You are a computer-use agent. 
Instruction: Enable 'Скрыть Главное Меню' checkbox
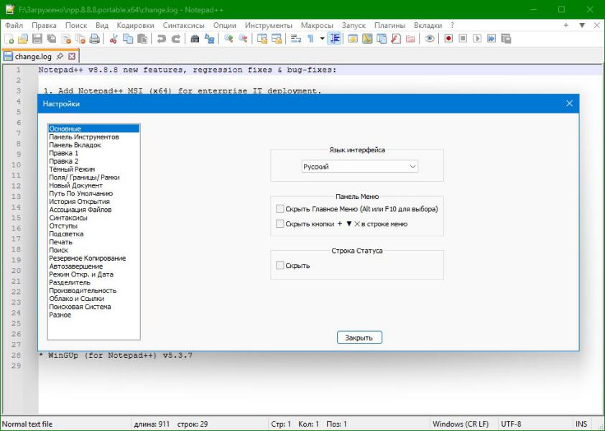[280, 209]
